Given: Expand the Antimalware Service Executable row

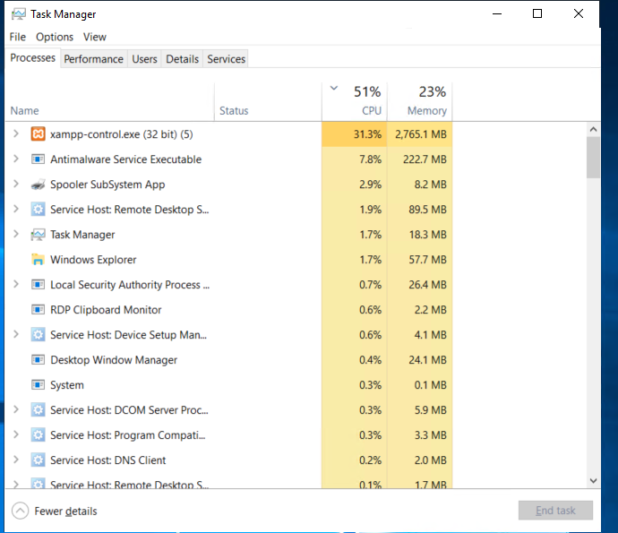Looking at the screenshot, I should [16, 159].
